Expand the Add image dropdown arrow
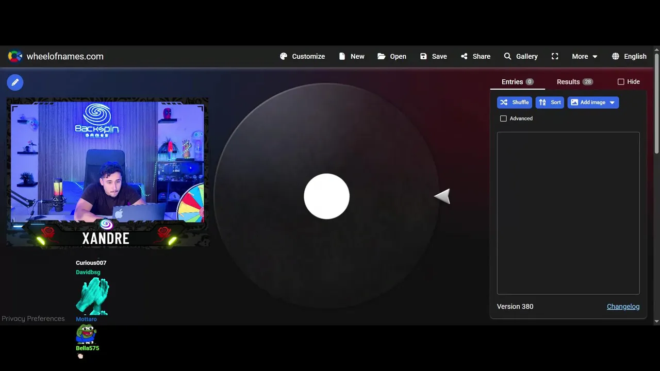660x371 pixels. coord(612,103)
